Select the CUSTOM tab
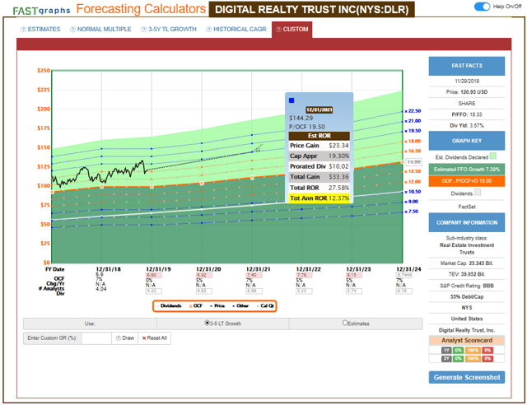The image size is (527, 405). pyautogui.click(x=292, y=30)
